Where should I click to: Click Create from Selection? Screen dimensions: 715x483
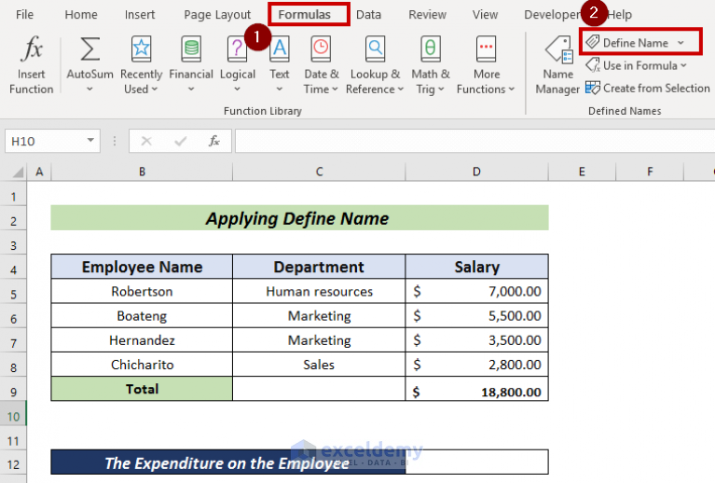(648, 88)
